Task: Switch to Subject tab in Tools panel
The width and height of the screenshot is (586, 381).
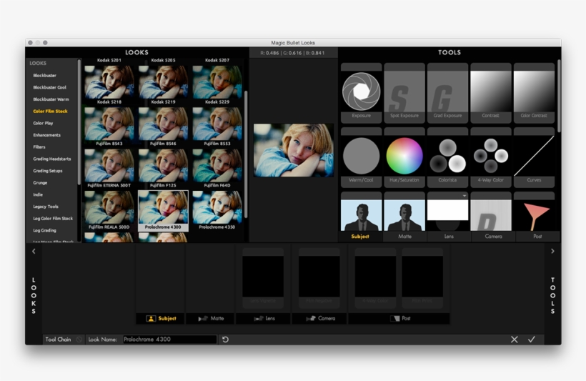Action: click(360, 237)
